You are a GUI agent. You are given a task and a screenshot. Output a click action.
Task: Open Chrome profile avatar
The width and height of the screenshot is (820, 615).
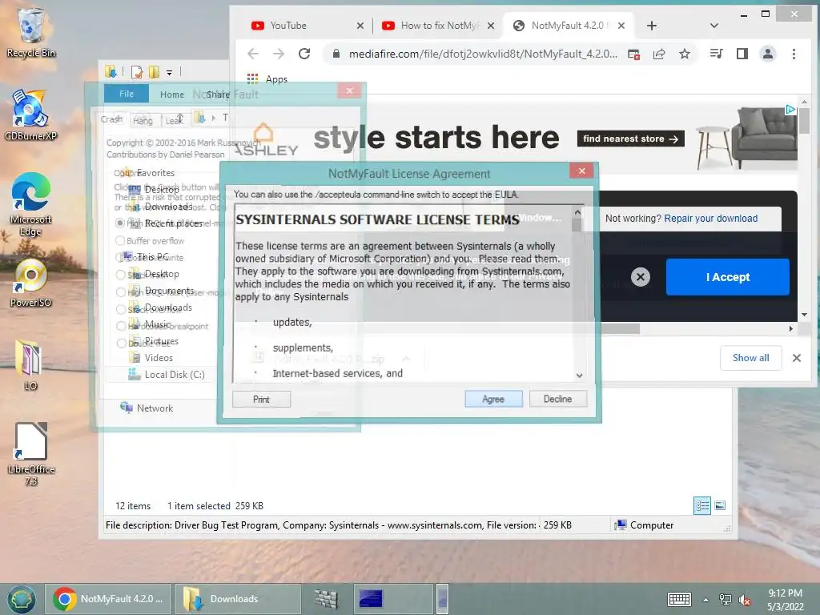tap(768, 54)
